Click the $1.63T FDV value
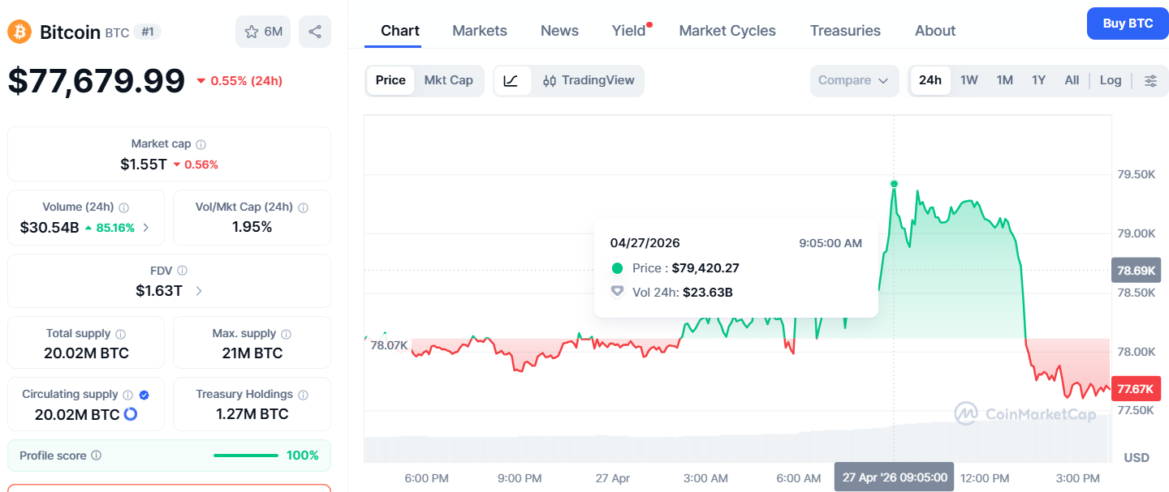The width and height of the screenshot is (1169, 492). coord(159,290)
